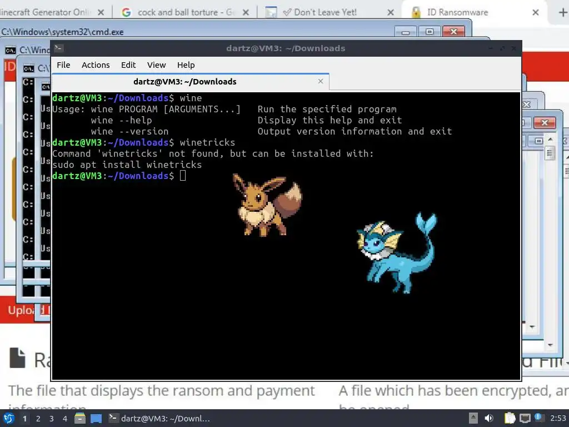Close the dartz@VM3 terminal tab with X
The image size is (569, 427).
(321, 81)
